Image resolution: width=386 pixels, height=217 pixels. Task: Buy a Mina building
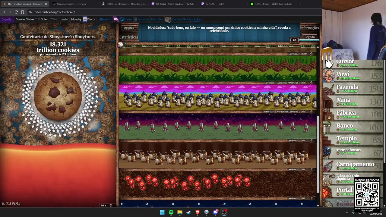pyautogui.click(x=353, y=102)
